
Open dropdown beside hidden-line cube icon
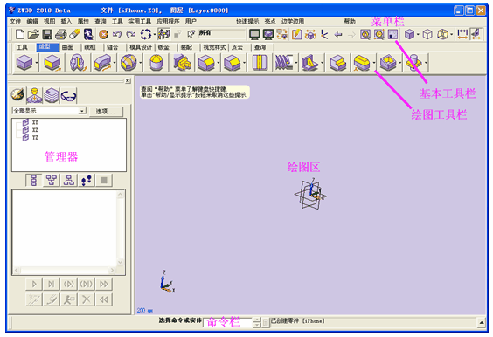[452, 34]
